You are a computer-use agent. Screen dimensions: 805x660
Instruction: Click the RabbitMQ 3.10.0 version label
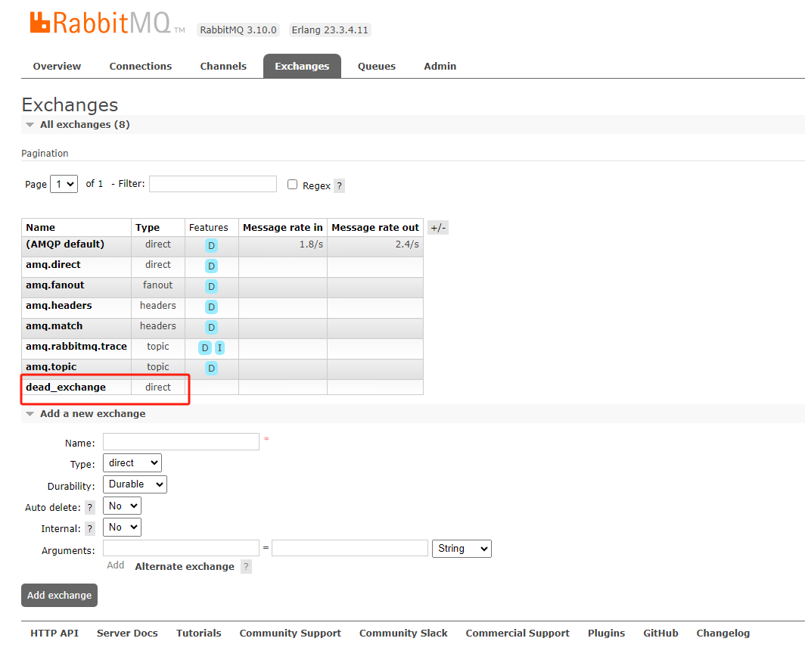238,30
